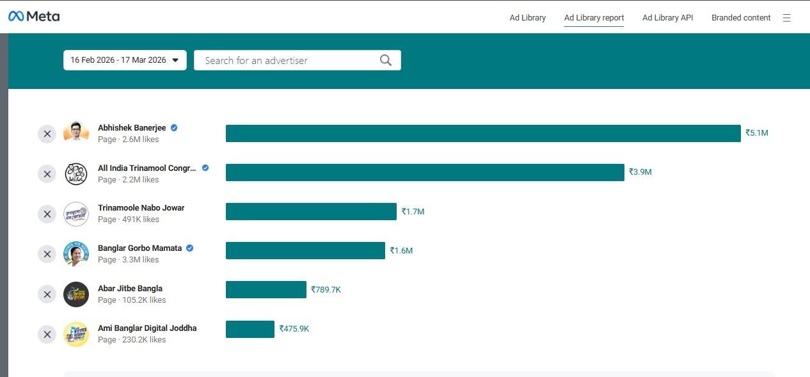The height and width of the screenshot is (377, 810).
Task: Remove Trinamoole Nabo Jowar from list
Action: 47,214
